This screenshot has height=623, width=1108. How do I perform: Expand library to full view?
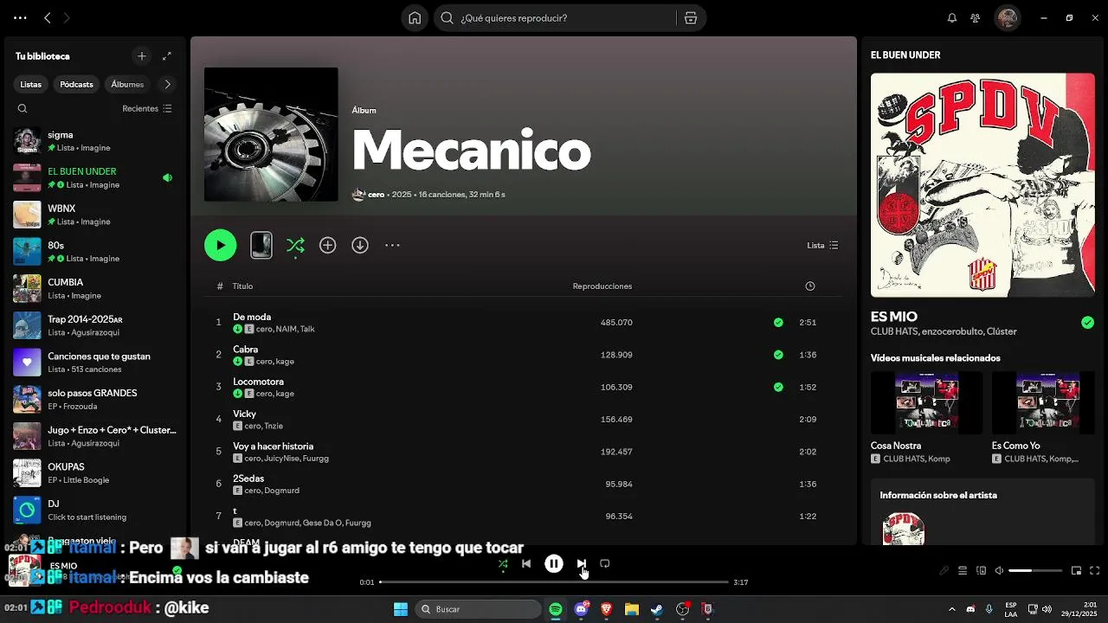[167, 56]
